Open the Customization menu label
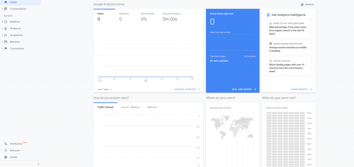The image size is (354, 167). pyautogui.click(x=18, y=9)
